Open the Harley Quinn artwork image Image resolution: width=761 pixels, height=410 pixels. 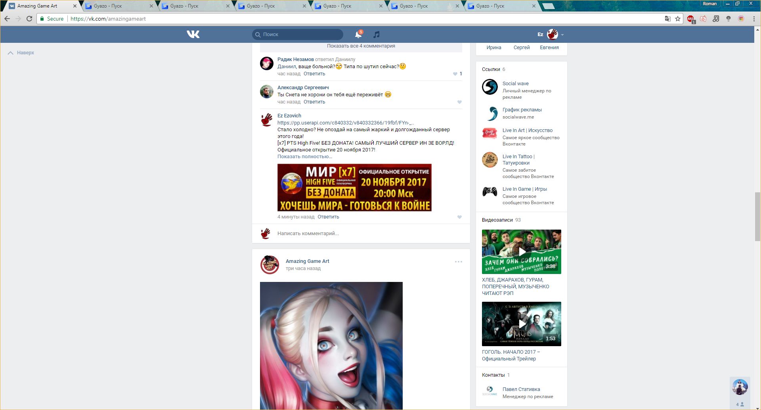331,346
